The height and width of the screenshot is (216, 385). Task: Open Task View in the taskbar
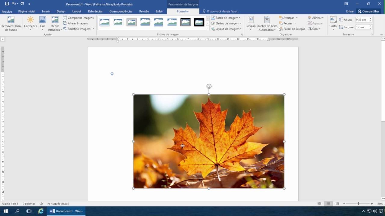coord(29,211)
